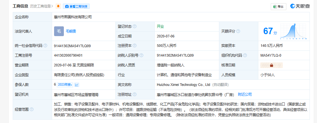Open the 2023年报 report link
This screenshot has height=123, width=317.
[x=65, y=85]
